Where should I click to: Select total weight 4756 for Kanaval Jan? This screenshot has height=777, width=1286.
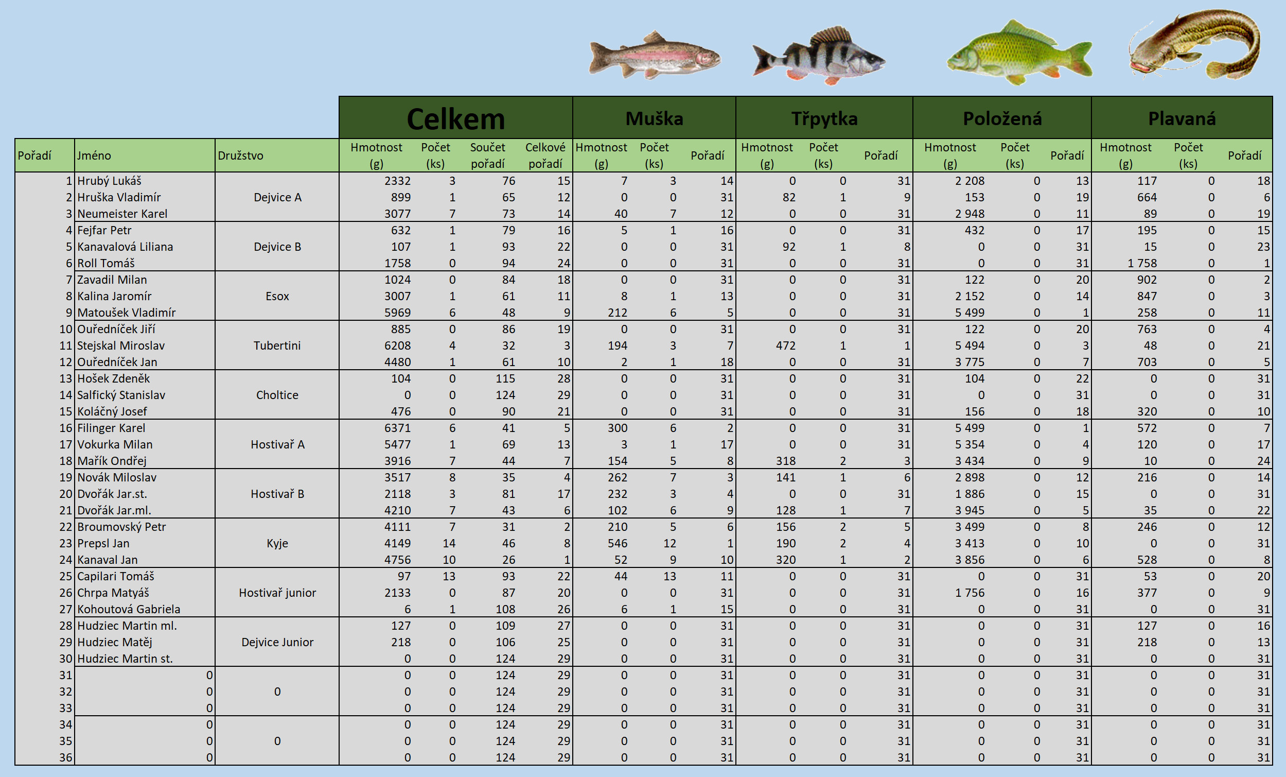pos(397,560)
